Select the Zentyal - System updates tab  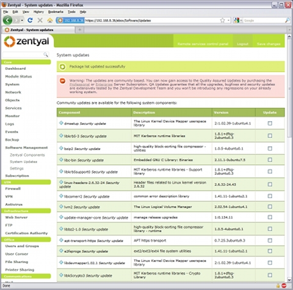click(x=38, y=30)
